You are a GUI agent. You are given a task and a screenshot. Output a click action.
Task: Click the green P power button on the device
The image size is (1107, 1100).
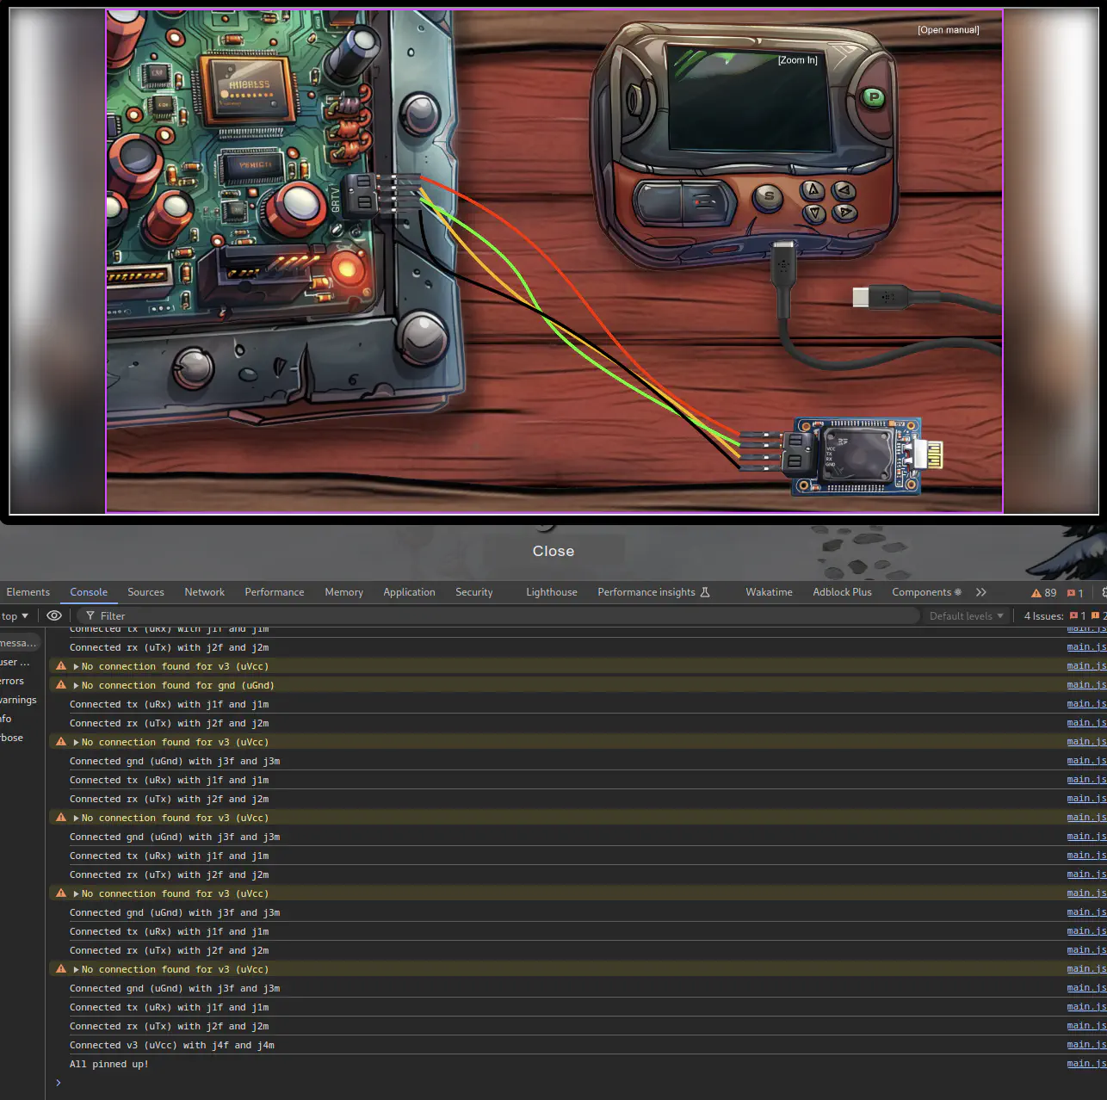[874, 97]
